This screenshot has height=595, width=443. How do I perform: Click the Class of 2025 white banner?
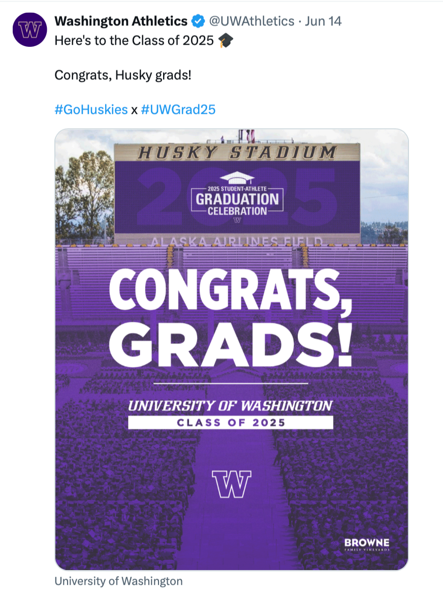[231, 422]
